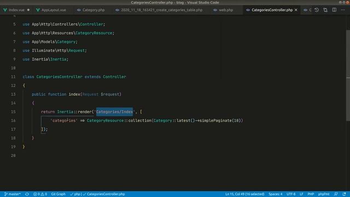The width and height of the screenshot is (350, 197).
Task: Click CategoryResource in line 16
Action: coord(105,120)
